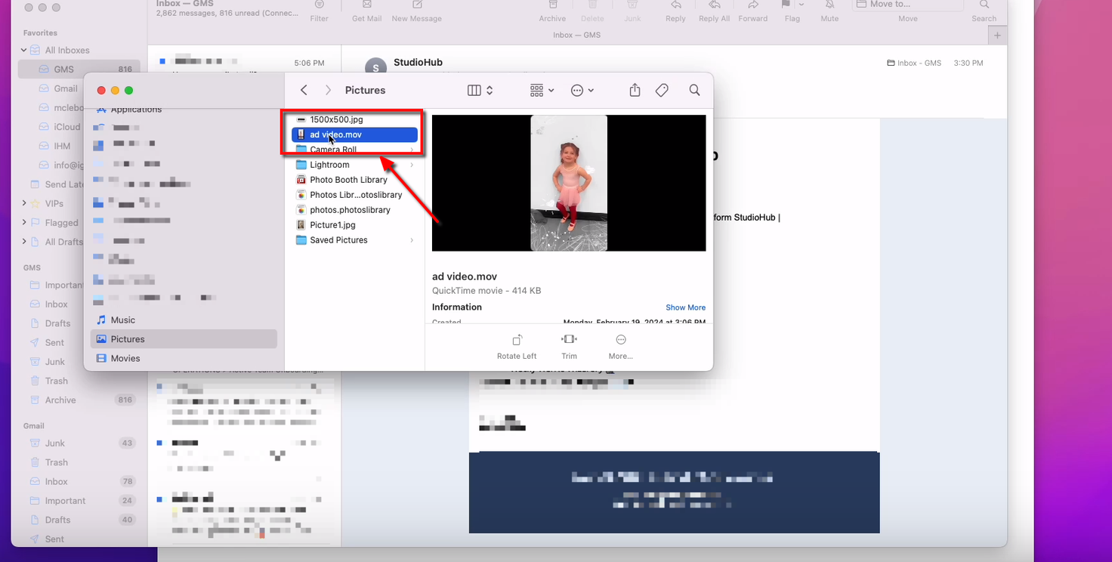Click the Delete trash icon in Mail toolbar
This screenshot has width=1112, height=562.
[592, 5]
